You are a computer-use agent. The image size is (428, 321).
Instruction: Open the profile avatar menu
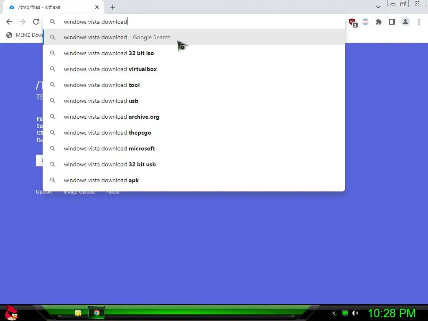pos(405,22)
